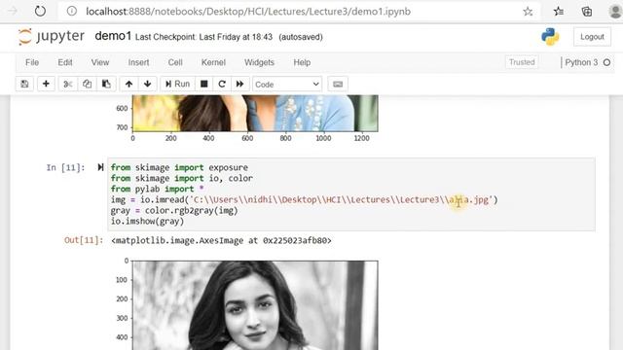The height and width of the screenshot is (350, 623).
Task: Open browser collections icon
Action: pyautogui.click(x=587, y=12)
